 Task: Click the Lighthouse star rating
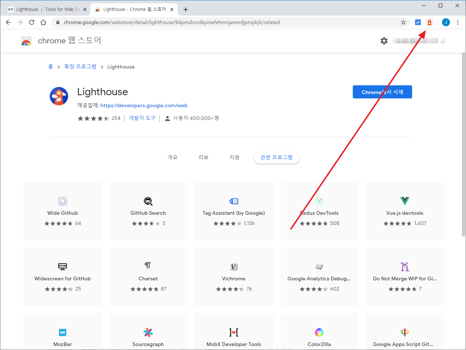(93, 118)
